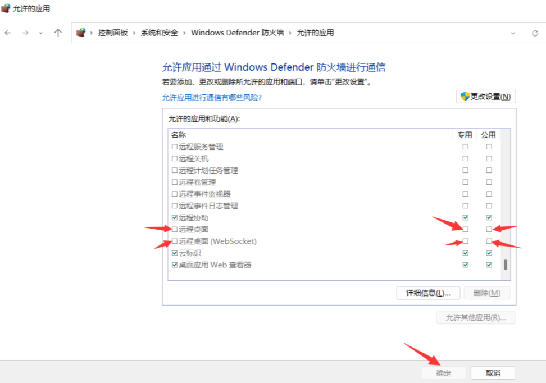Check 公用 box for 远程桌面 (WebSocket)
This screenshot has height=383, width=546.
[x=489, y=241]
